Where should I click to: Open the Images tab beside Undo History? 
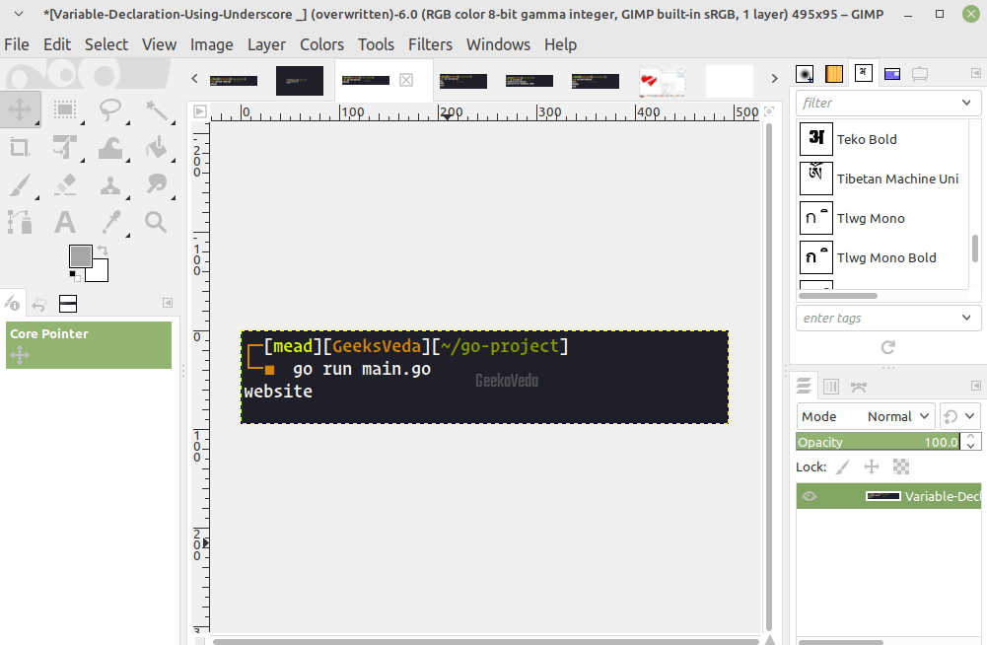click(67, 304)
